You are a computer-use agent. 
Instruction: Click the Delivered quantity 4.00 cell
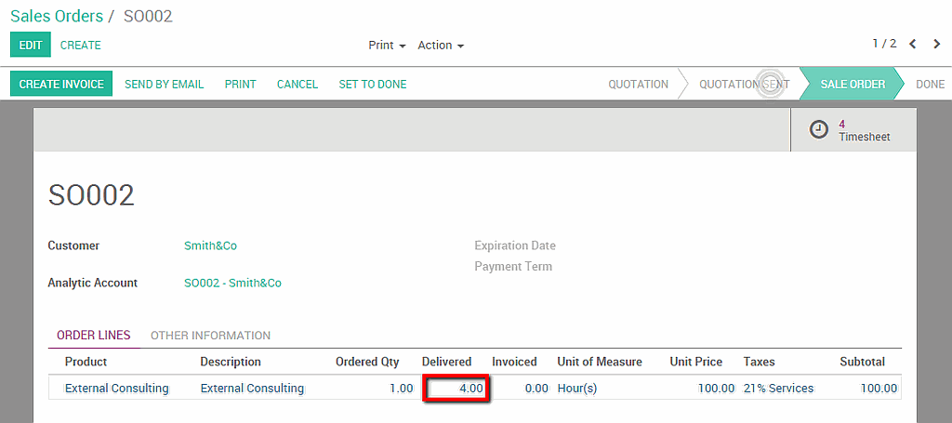[x=456, y=388]
